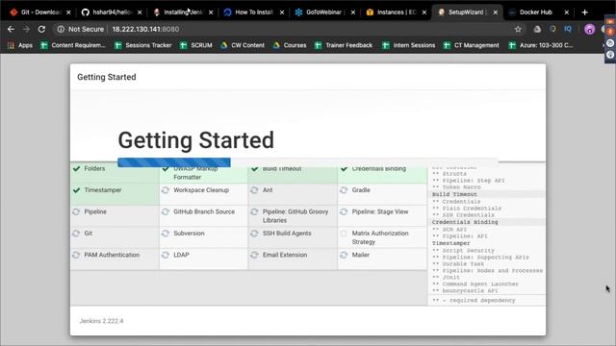616x346 pixels.
Task: Open the Azure: 103-300 bookmark
Action: pos(541,45)
